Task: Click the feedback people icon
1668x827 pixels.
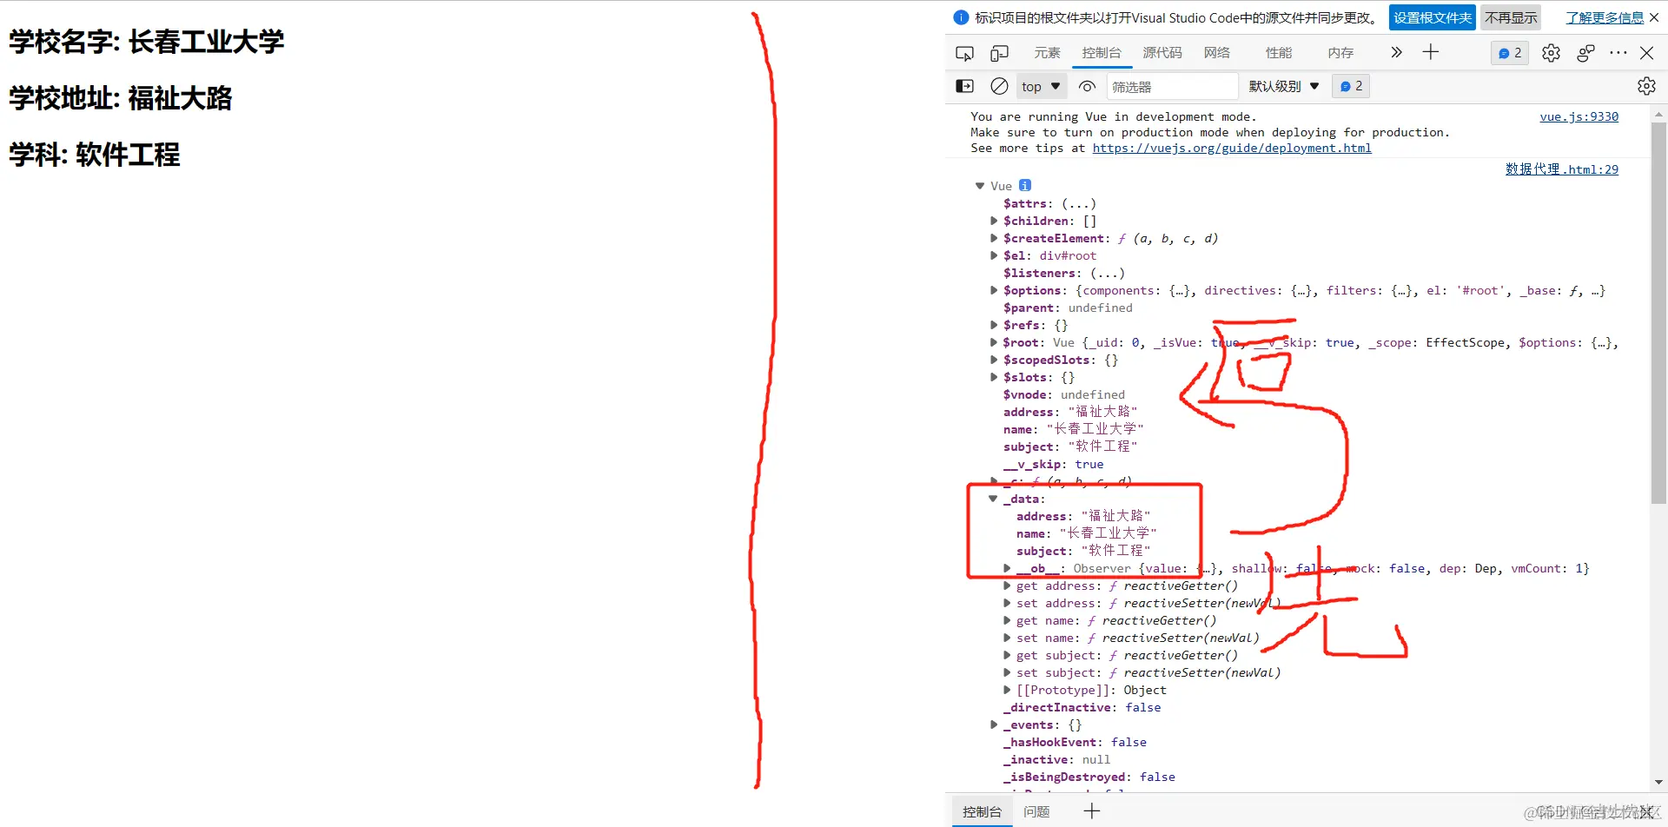Action: point(1585,53)
